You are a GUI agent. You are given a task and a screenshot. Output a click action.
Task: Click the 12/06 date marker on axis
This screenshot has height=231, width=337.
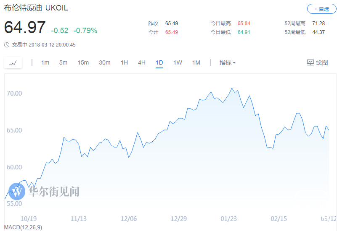[x=128, y=218]
